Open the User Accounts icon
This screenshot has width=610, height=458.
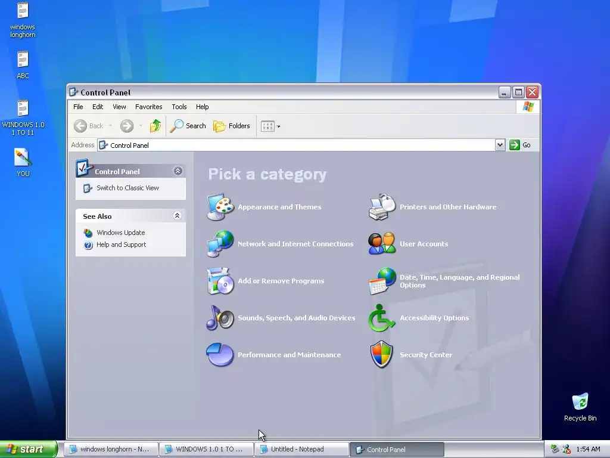coord(382,244)
